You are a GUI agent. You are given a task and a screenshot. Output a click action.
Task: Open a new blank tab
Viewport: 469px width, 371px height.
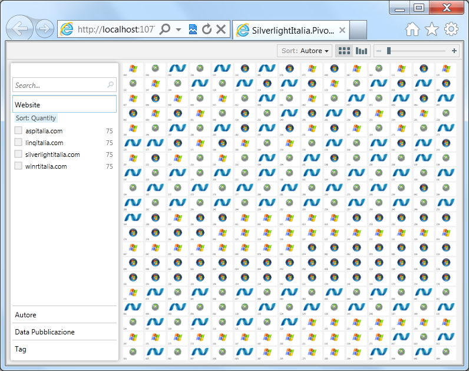click(358, 30)
